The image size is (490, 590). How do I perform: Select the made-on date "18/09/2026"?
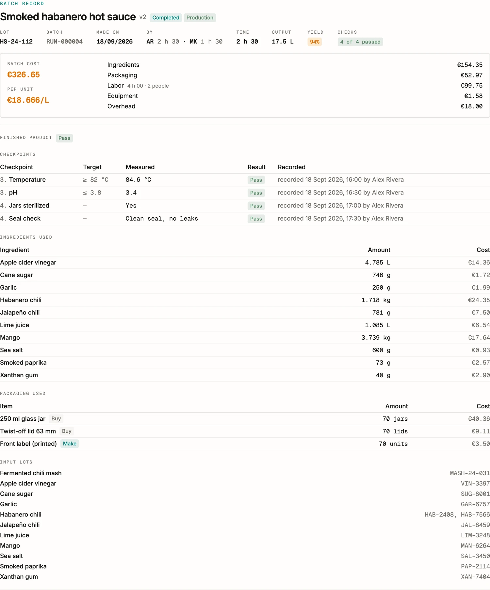pos(114,42)
